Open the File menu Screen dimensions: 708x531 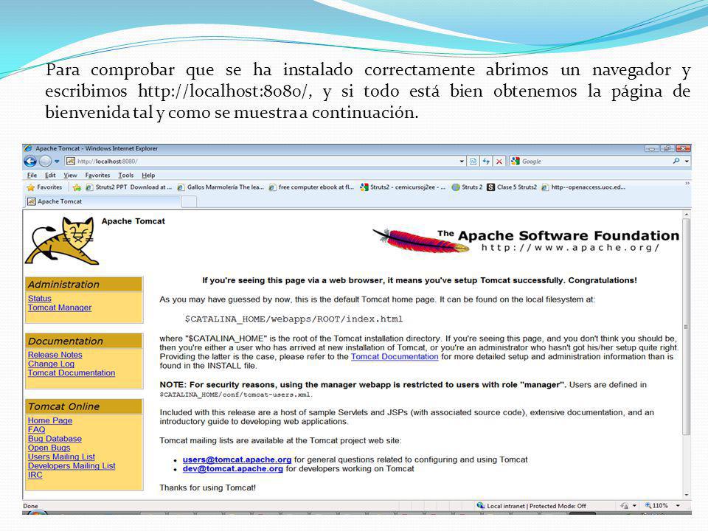click(32, 176)
